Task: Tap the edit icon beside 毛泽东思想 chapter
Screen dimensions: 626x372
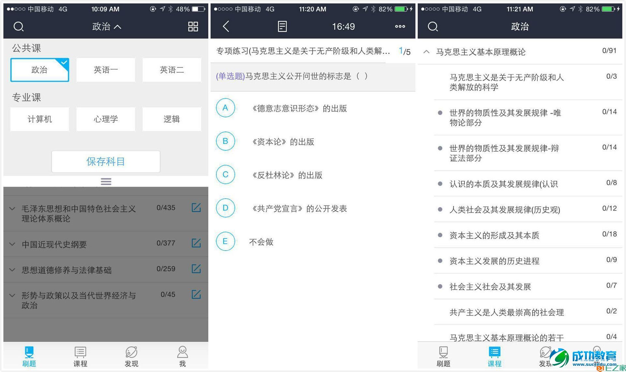Action: coord(196,208)
